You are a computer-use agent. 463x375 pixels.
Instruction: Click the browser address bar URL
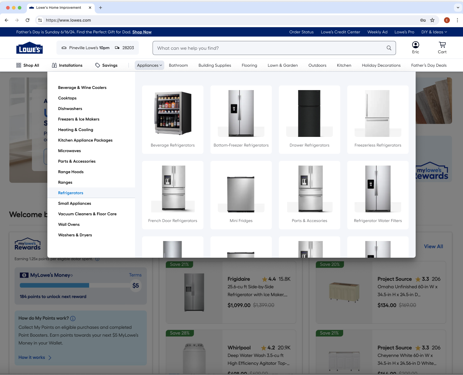(x=68, y=20)
